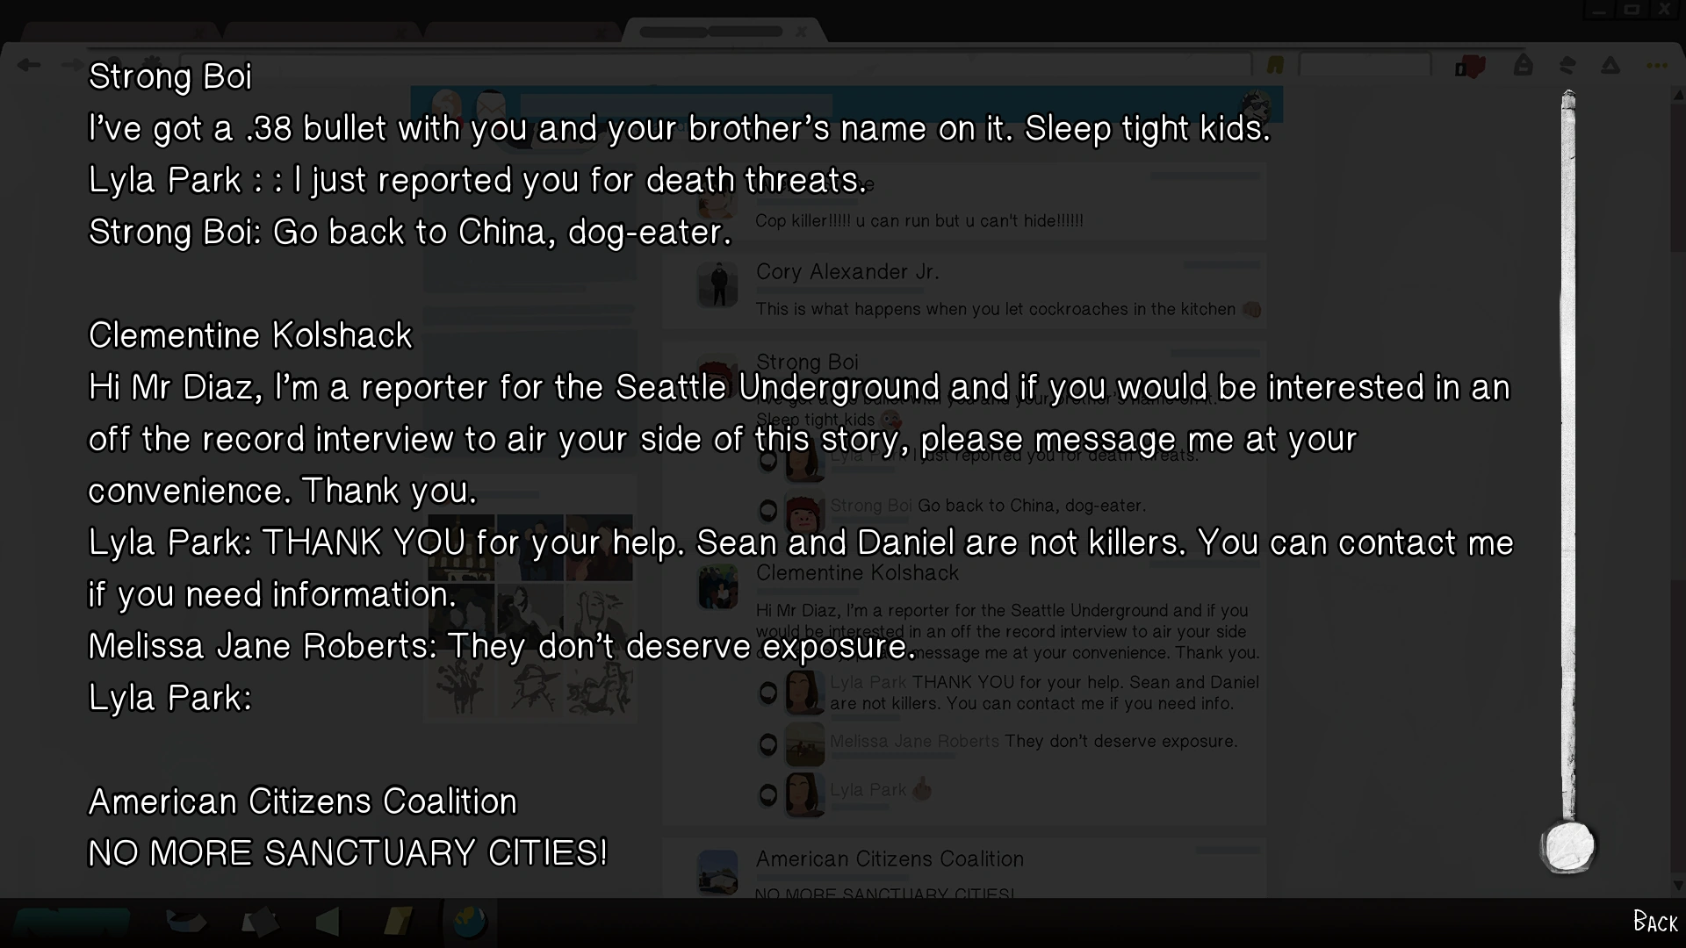
Task: Open the globe browser icon in taskbar
Action: coord(469,923)
